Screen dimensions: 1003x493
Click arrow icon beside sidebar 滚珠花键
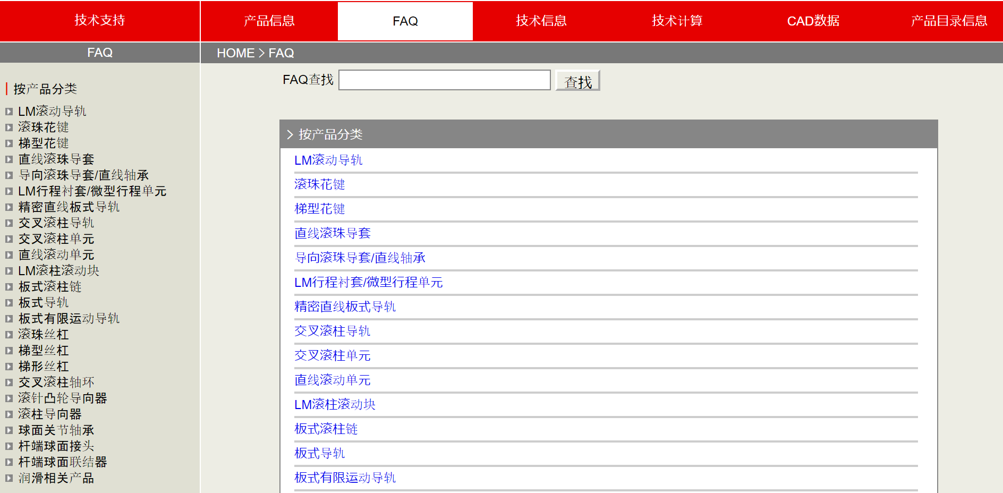9,127
